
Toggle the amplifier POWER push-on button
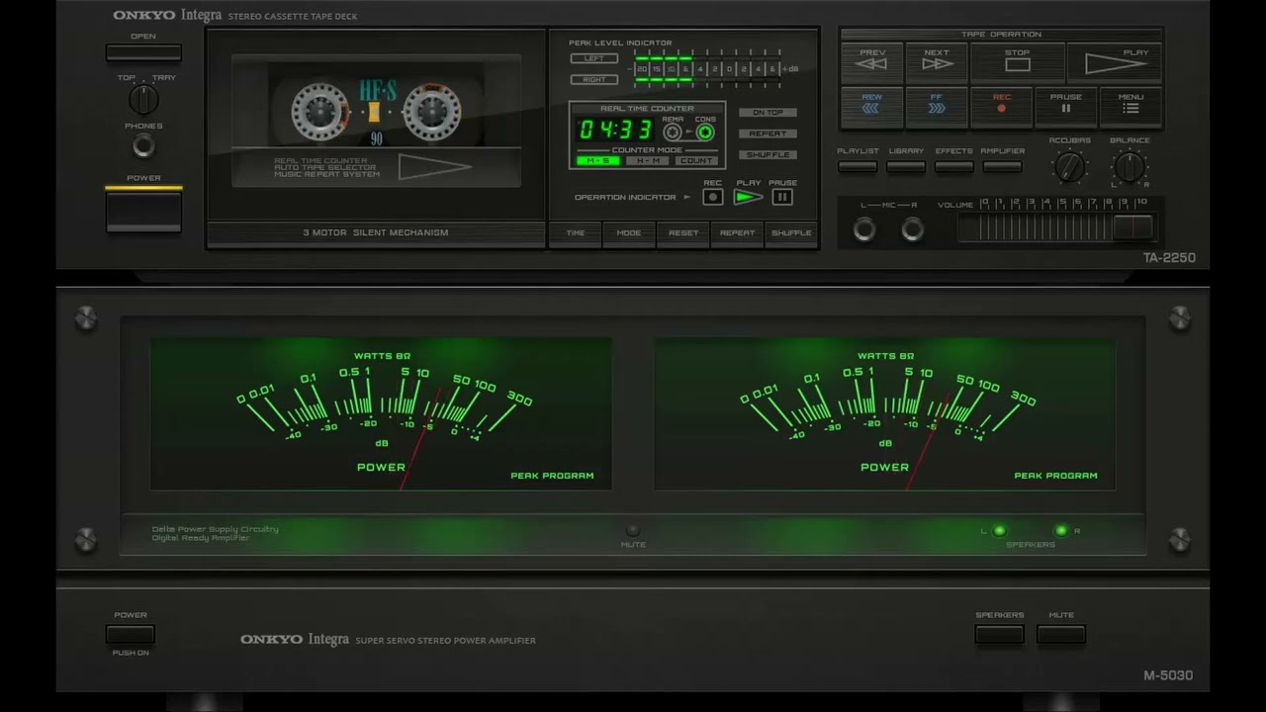131,634
